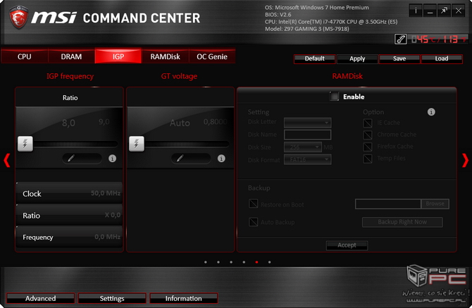Open the OC Genie tab
Image resolution: width=472 pixels, height=308 pixels.
212,56
